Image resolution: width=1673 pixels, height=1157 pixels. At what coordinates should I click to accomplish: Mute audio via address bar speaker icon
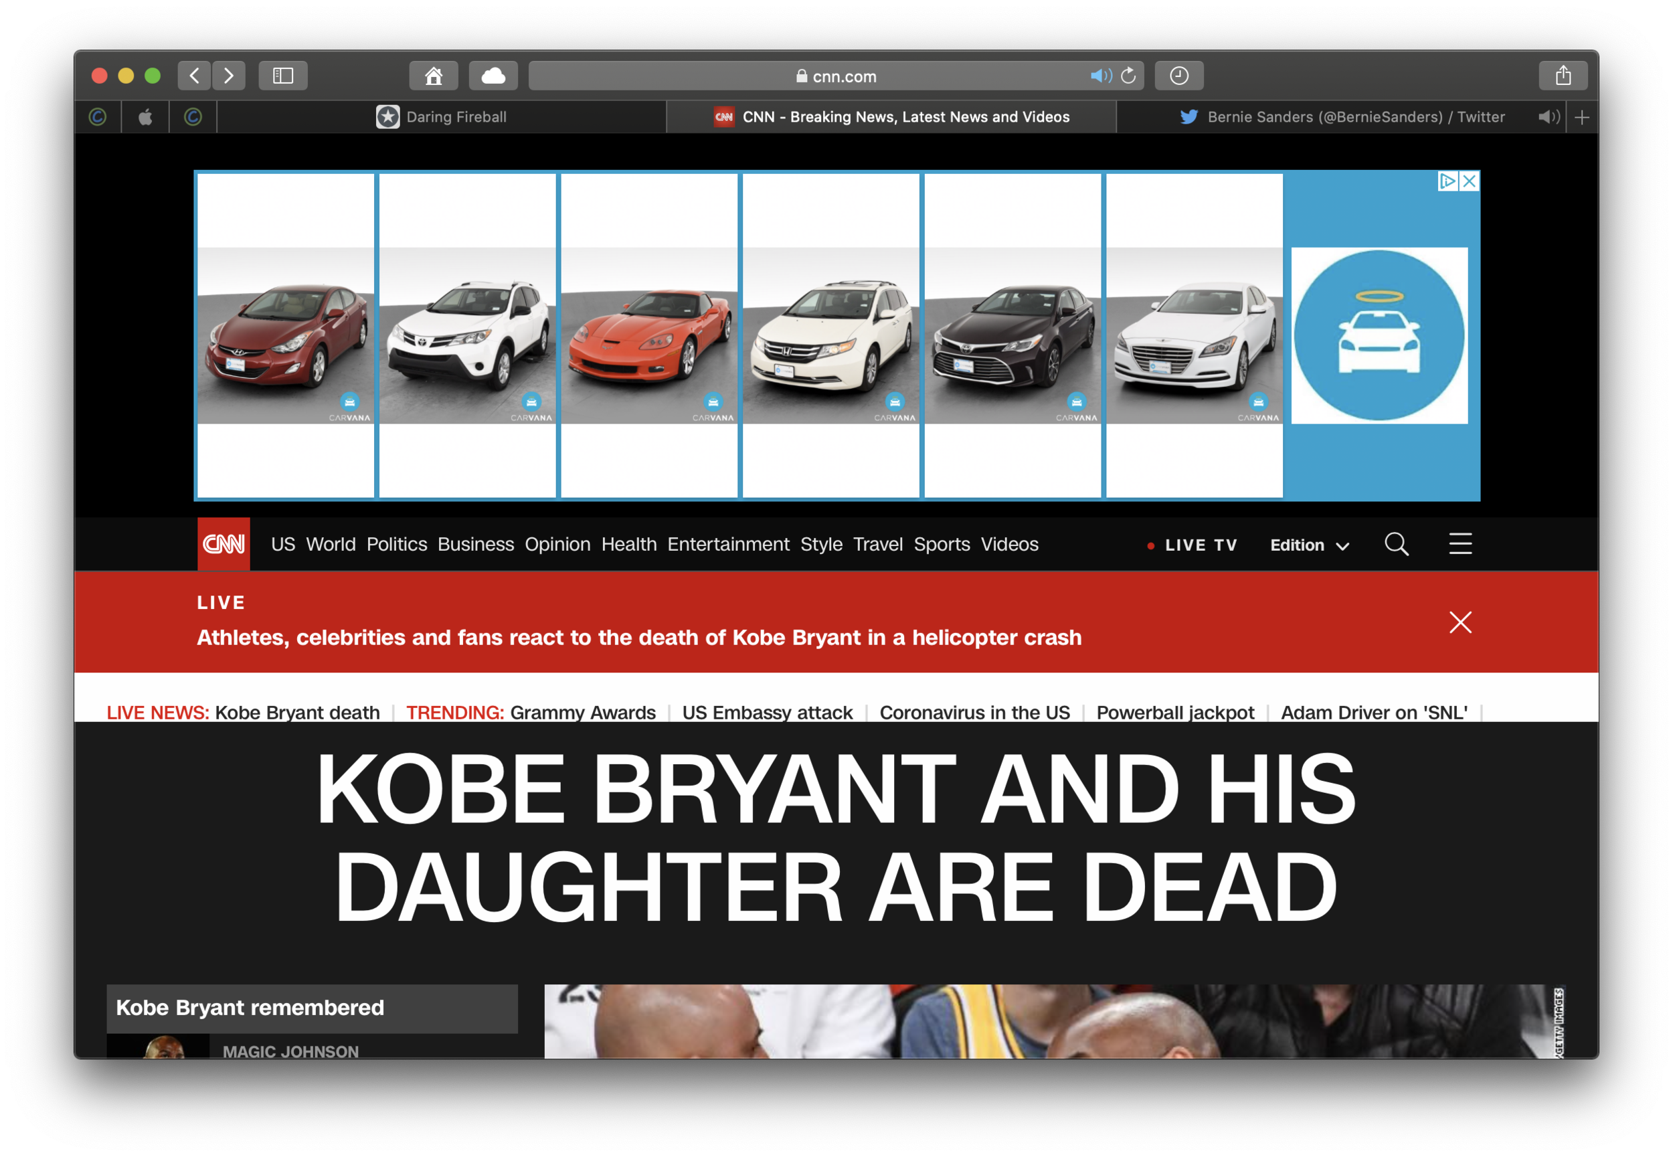[x=1100, y=76]
